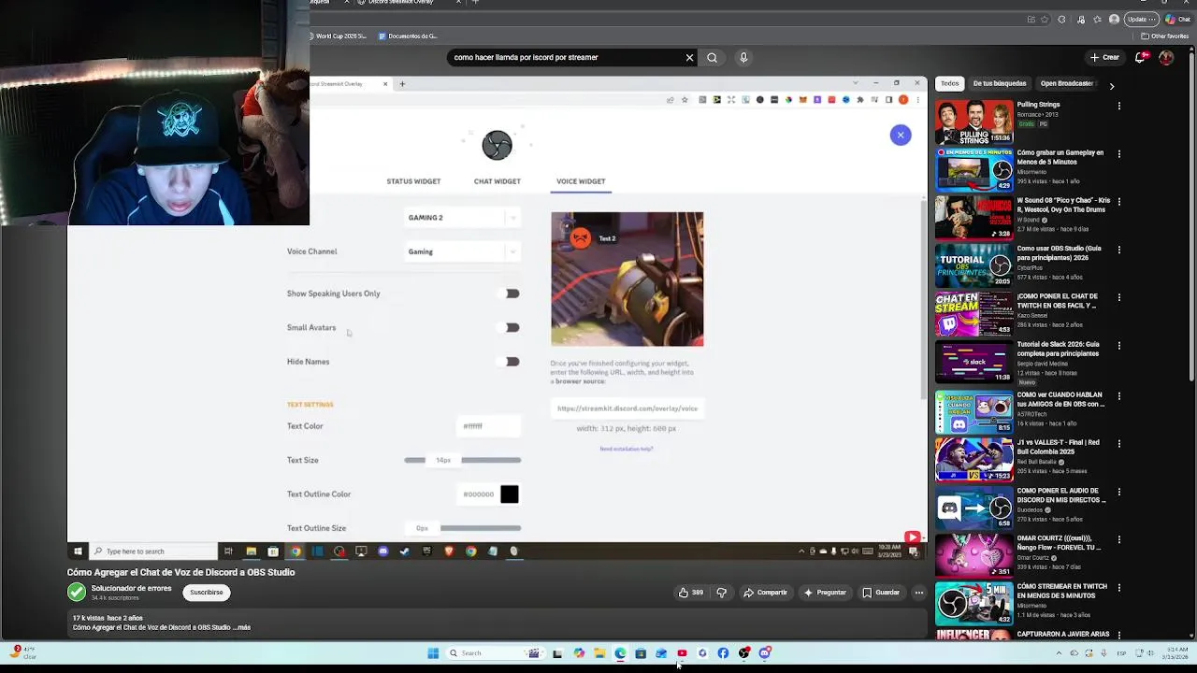Viewport: 1197px width, 673px height.
Task: Click Start button in recorded video taskbar
Action: 78,551
